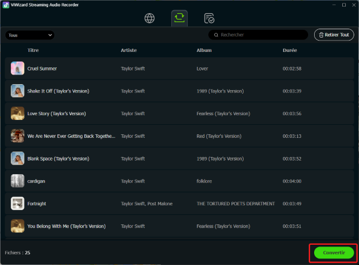Start conversion with the Convertir button
Image resolution: width=359 pixels, height=265 pixels.
pos(334,252)
